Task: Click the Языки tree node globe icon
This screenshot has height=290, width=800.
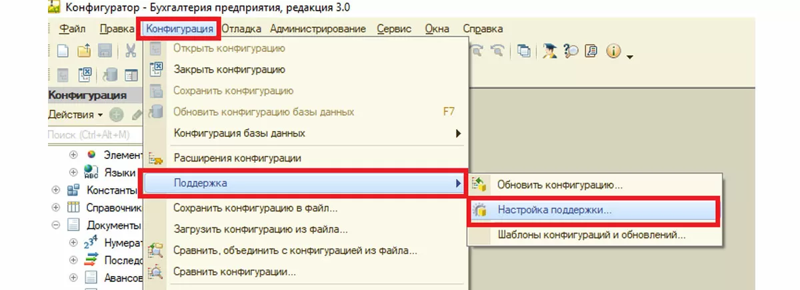Action: coord(91,172)
